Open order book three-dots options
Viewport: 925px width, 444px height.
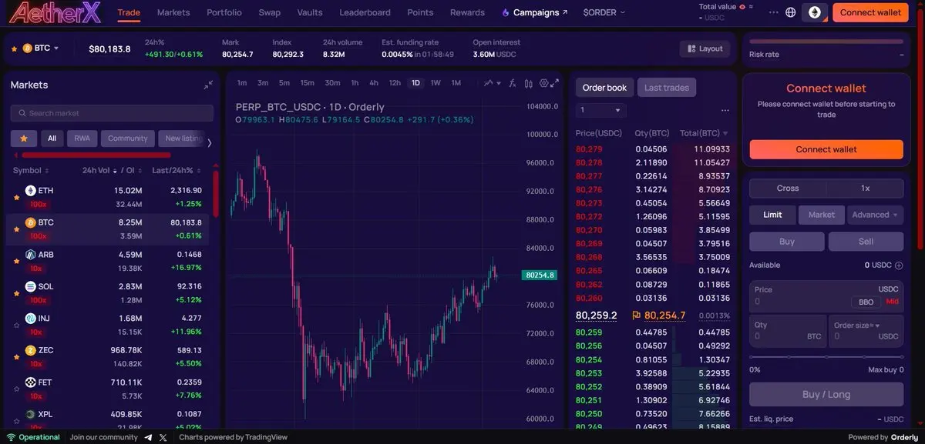click(725, 110)
